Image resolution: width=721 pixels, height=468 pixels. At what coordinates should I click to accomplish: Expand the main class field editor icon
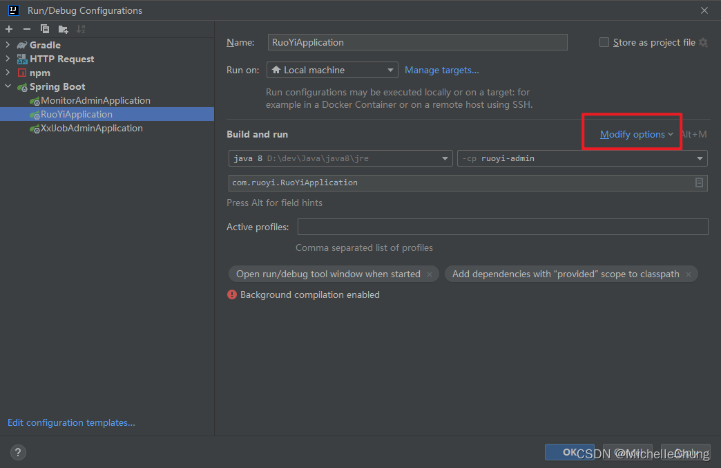point(699,182)
